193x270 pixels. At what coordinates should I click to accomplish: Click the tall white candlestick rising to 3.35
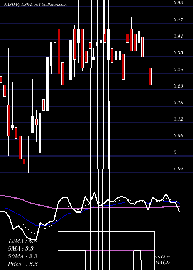click(x=47, y=84)
